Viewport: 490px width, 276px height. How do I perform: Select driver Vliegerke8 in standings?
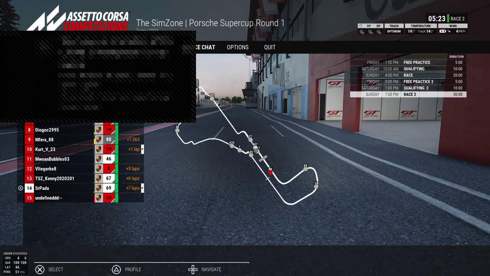[46, 169]
